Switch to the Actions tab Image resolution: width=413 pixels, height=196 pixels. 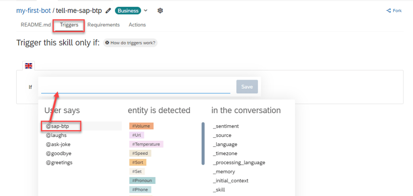point(137,25)
